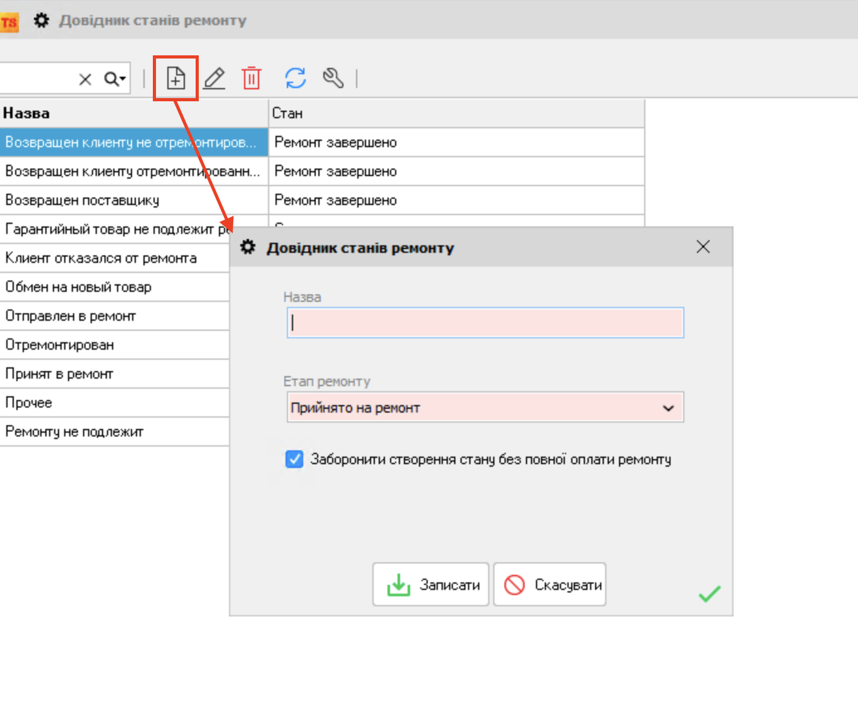
Task: Click the blue refresh icon
Action: coord(295,78)
